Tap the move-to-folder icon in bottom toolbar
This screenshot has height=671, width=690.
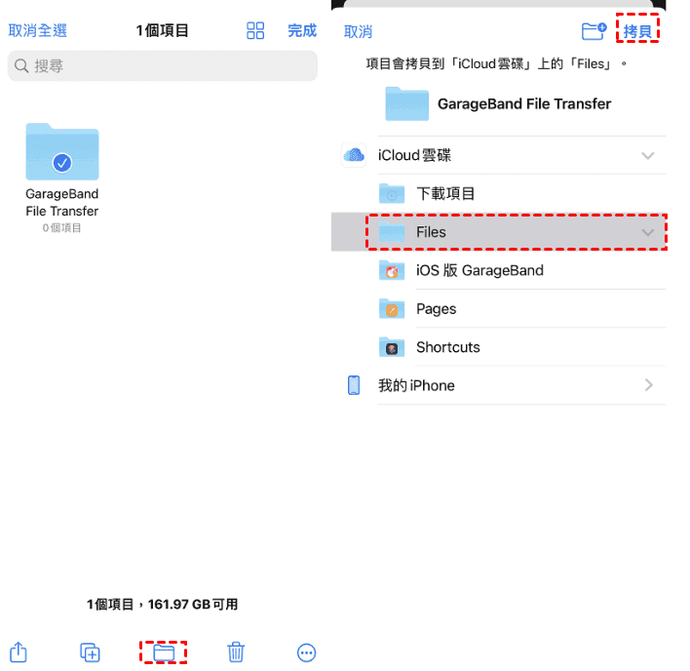164,652
